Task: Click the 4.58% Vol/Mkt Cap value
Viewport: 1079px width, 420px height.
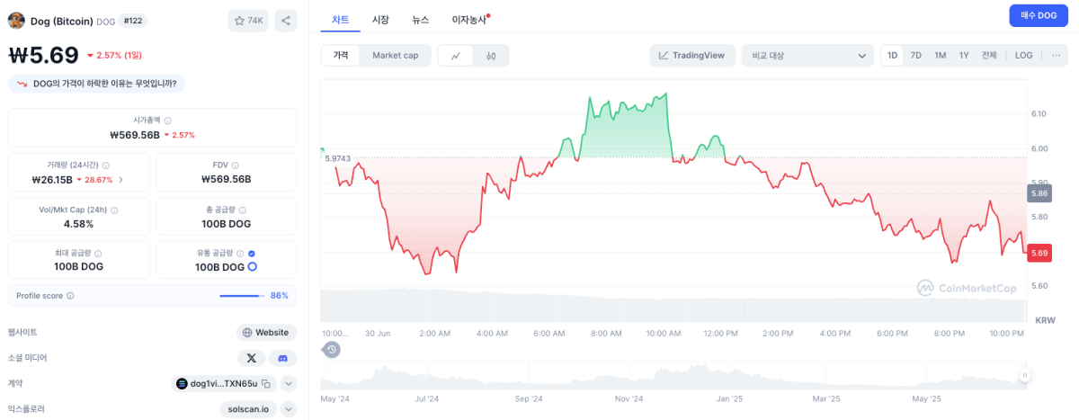Action: pos(78,224)
